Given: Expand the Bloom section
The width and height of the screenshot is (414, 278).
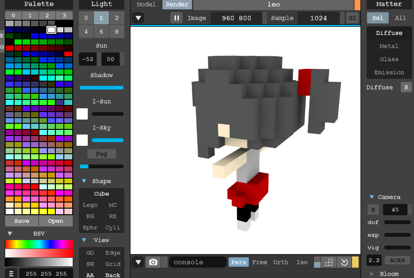Looking at the screenshot, I should tap(372, 274).
